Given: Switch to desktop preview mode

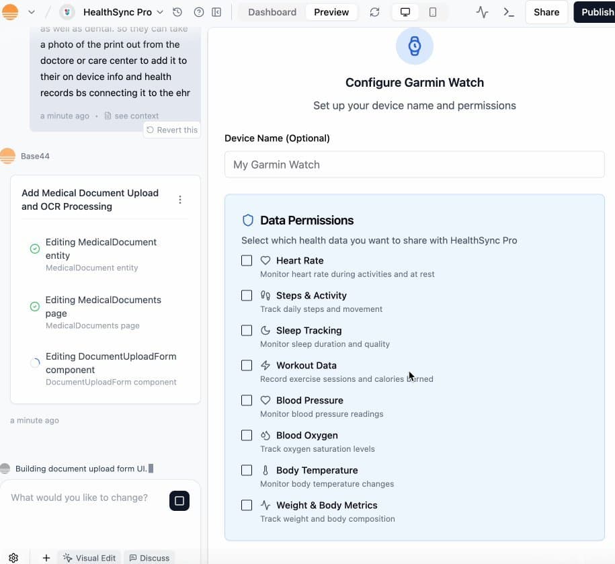Looking at the screenshot, I should [x=405, y=12].
